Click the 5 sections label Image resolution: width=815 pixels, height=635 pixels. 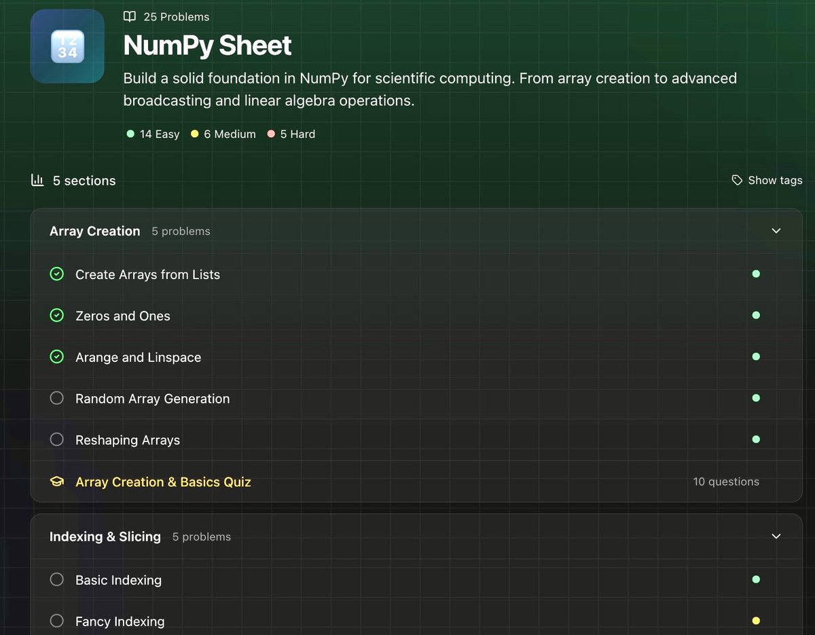tap(84, 181)
